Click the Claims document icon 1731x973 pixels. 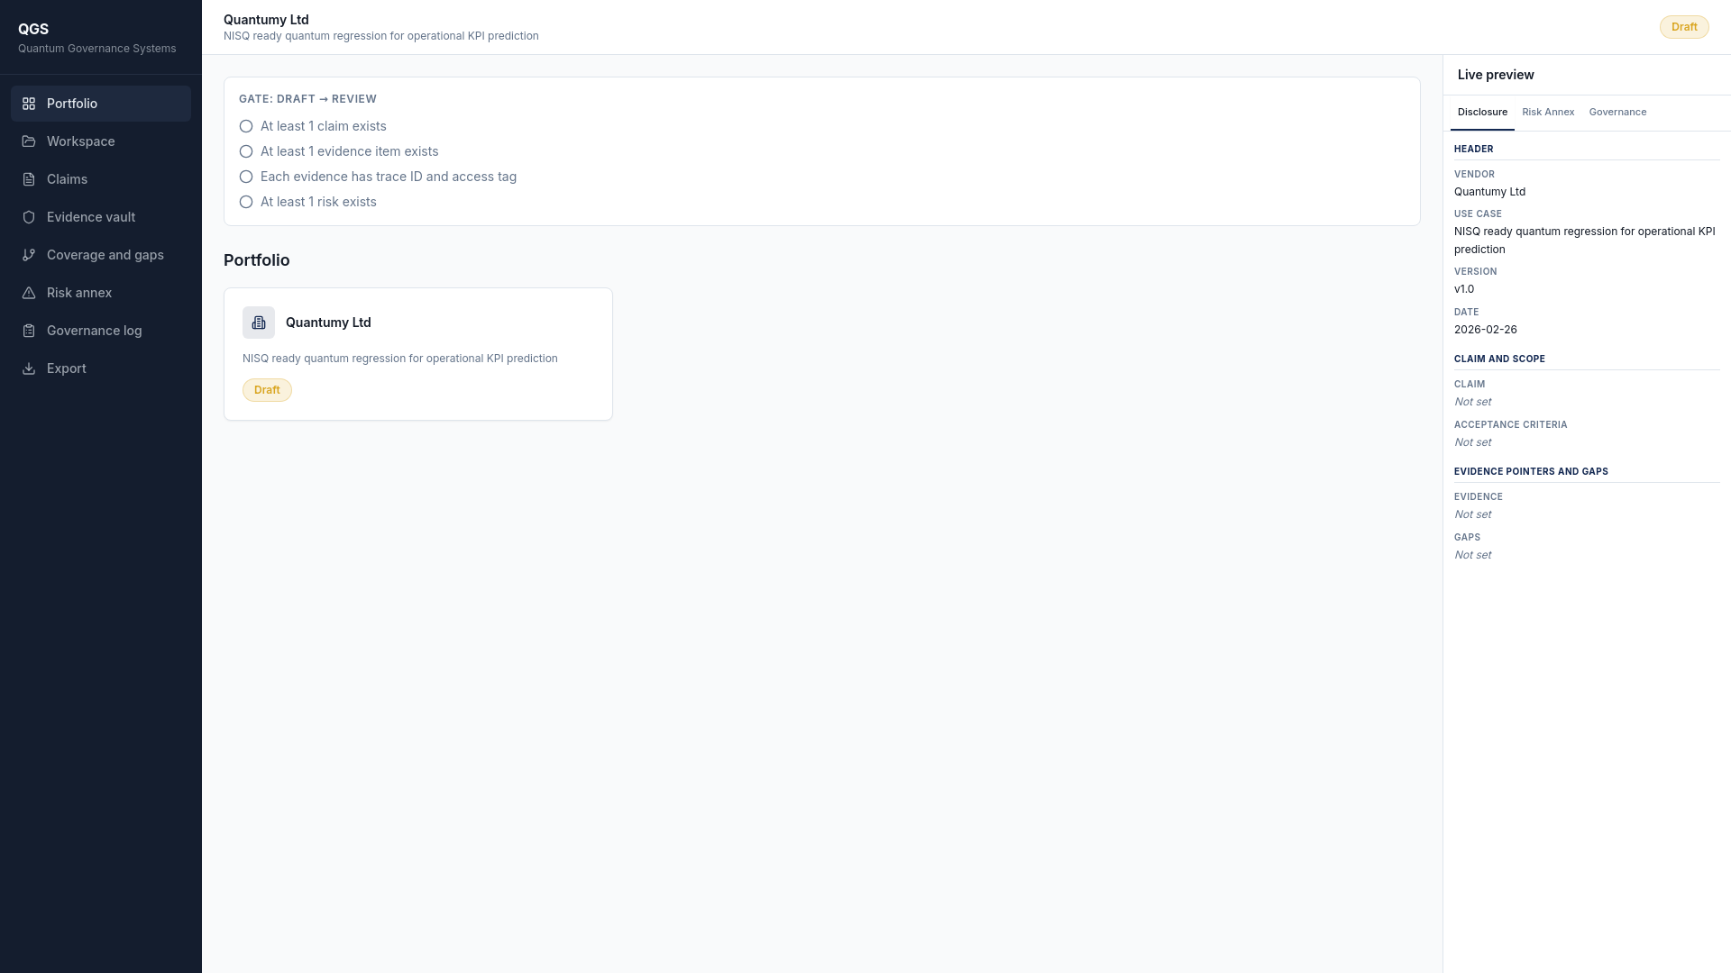29,179
